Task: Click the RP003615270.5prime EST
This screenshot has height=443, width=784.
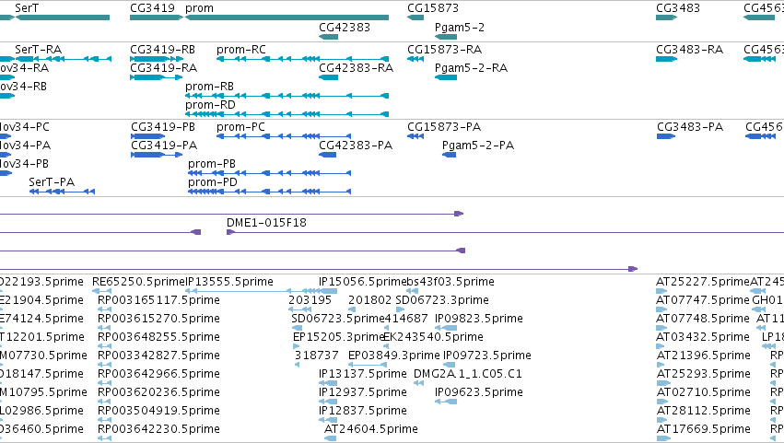Action: point(104,328)
